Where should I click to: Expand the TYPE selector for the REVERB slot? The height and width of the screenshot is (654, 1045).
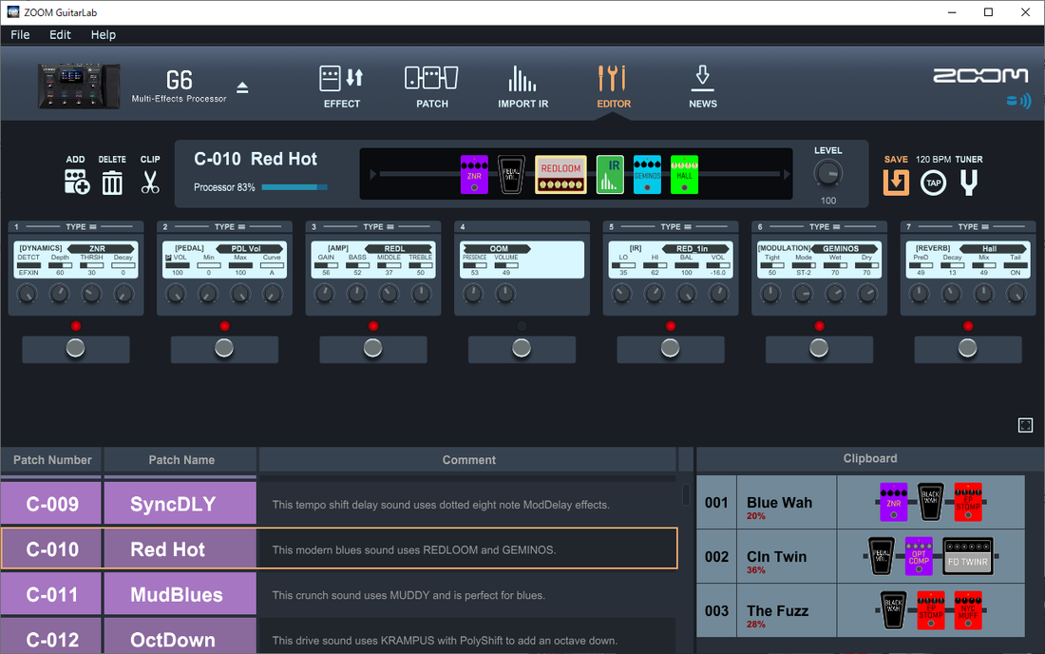pos(967,227)
